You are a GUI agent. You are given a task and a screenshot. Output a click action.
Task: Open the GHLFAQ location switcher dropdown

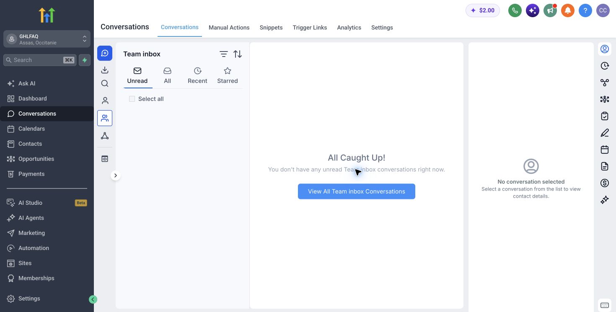point(47,39)
